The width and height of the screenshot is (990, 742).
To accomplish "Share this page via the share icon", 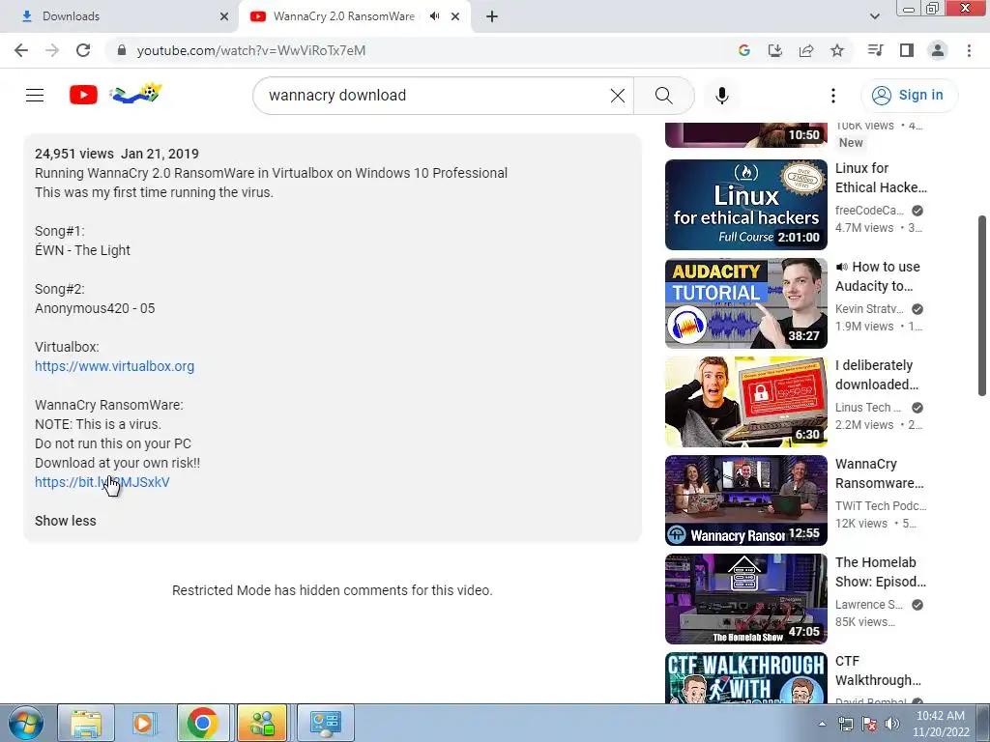I will click(806, 50).
